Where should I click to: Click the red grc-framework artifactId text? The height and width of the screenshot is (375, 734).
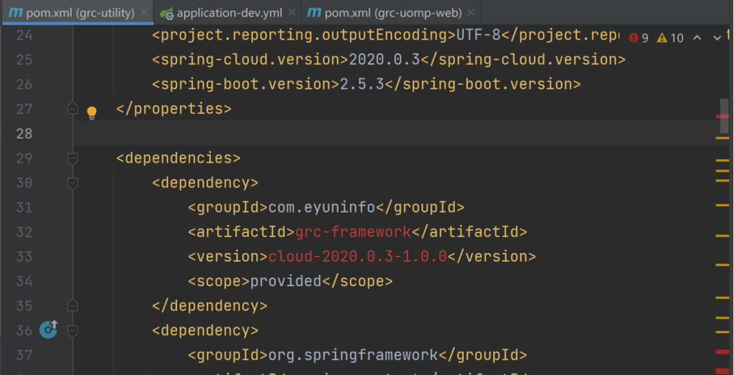click(353, 232)
